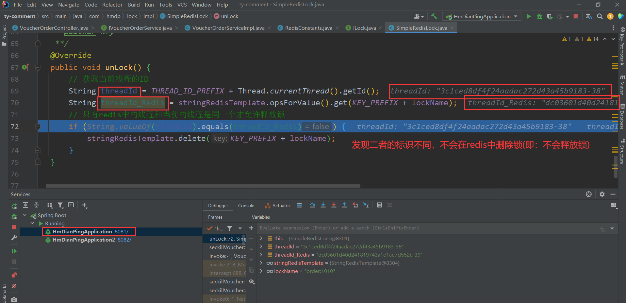Viewport: 626px width, 303px height.
Task: Open the Navigate menu
Action: pos(69,5)
